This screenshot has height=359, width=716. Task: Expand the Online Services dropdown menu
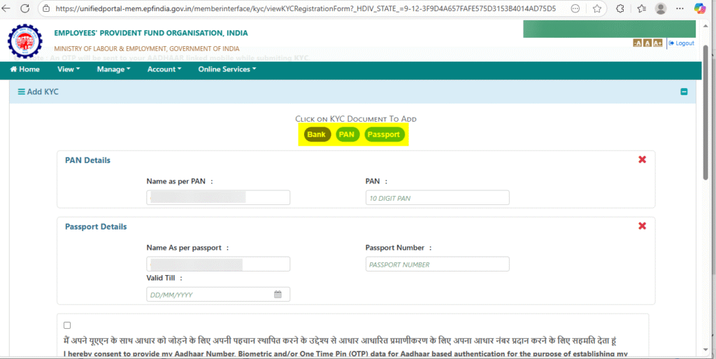(x=227, y=69)
